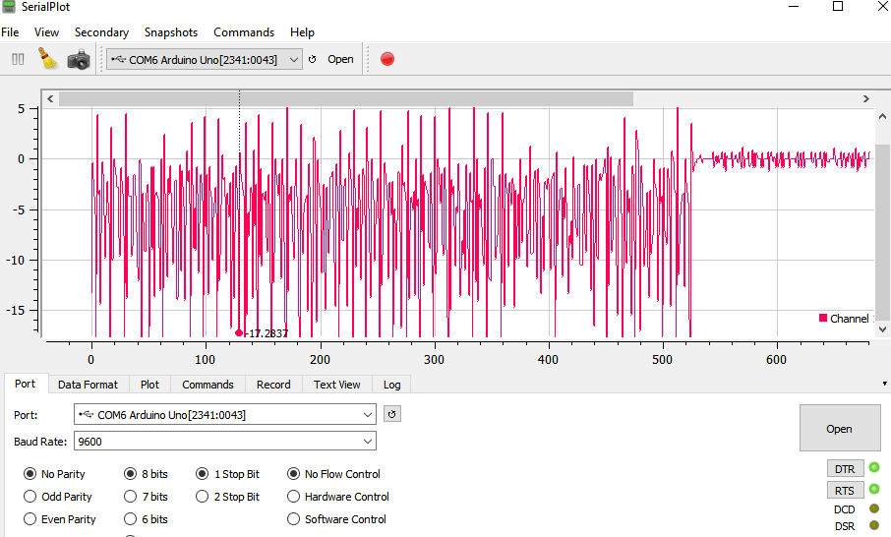The height and width of the screenshot is (537, 891).
Task: Choose 8 bits data size
Action: 146,474
